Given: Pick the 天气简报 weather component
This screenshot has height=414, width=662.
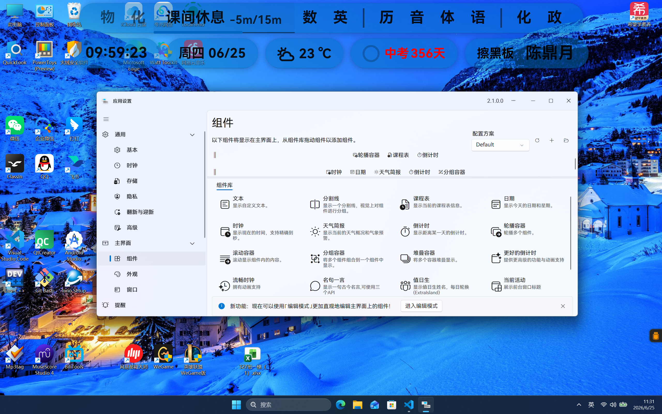Looking at the screenshot, I should click(347, 232).
